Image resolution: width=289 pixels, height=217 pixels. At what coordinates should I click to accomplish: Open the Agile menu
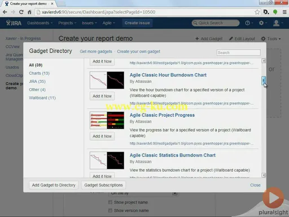click(x=108, y=23)
